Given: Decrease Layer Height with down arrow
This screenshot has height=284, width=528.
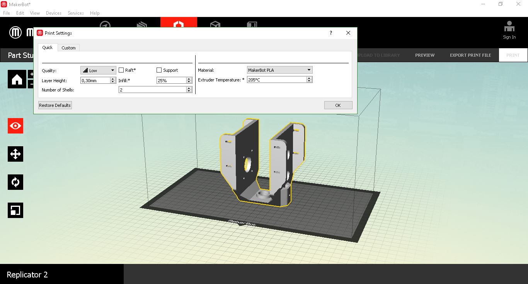Looking at the screenshot, I should click(x=113, y=82).
